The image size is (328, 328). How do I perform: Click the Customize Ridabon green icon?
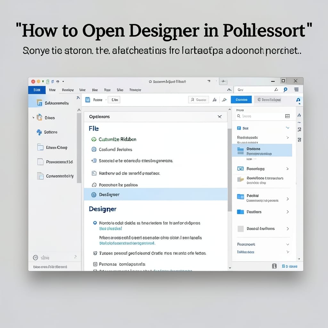(x=94, y=139)
